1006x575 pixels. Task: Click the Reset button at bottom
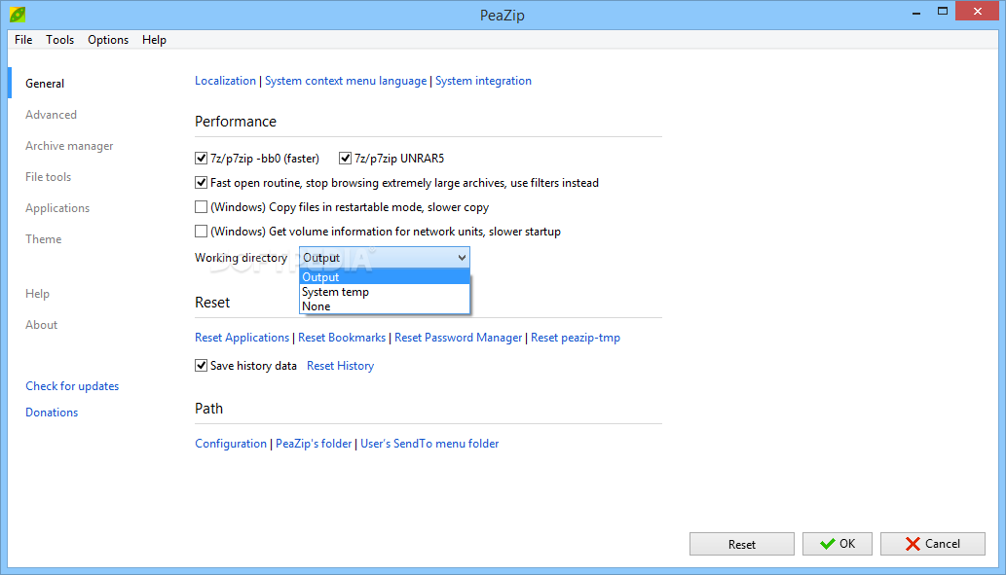tap(742, 544)
